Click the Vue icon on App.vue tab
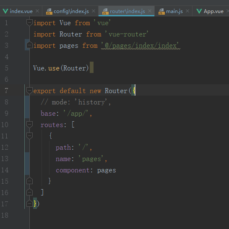The width and height of the screenshot is (229, 229). (199, 11)
